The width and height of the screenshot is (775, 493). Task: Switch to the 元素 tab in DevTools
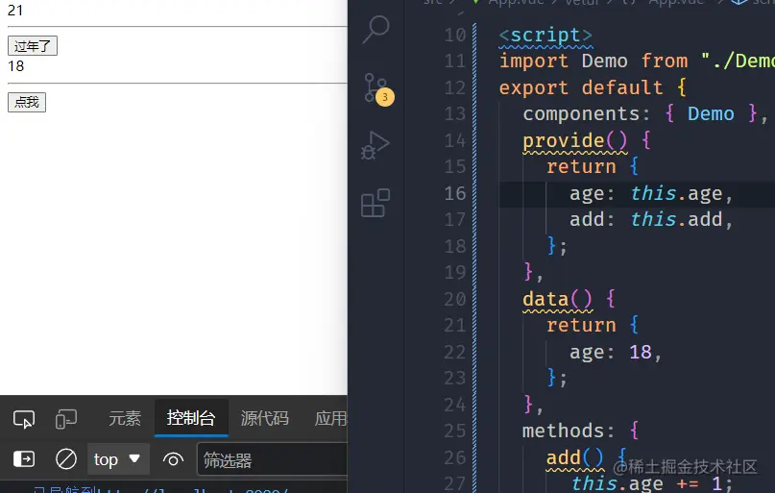(125, 419)
